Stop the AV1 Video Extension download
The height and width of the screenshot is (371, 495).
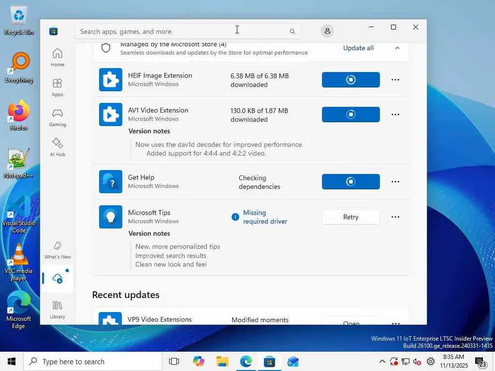351,114
